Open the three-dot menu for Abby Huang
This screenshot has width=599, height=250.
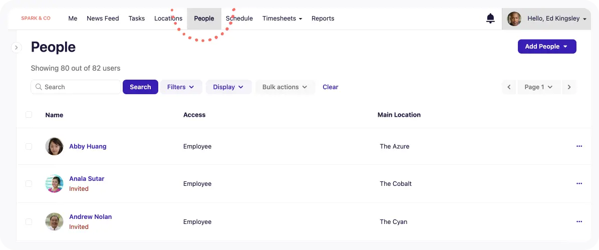[579, 146]
